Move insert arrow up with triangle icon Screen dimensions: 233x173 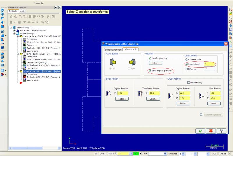pos(29,22)
